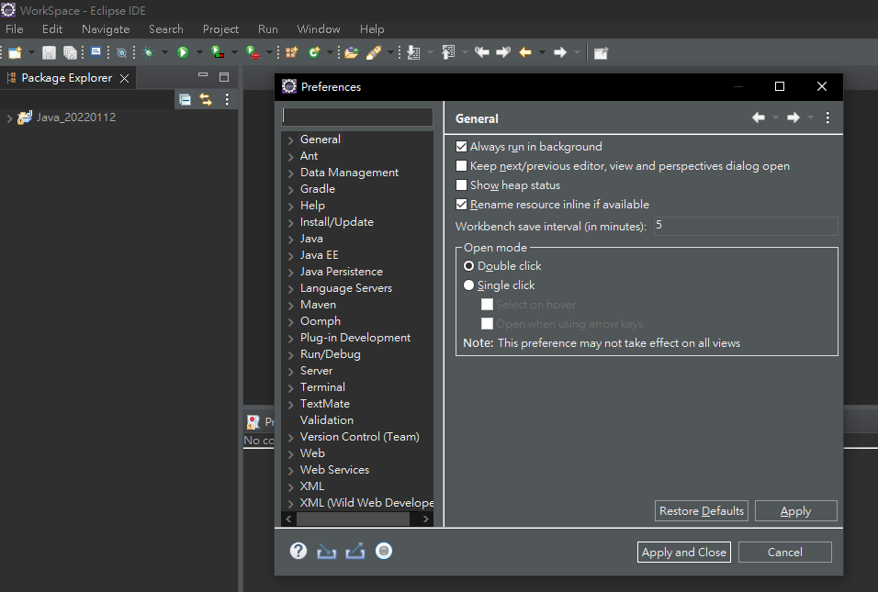Image resolution: width=878 pixels, height=592 pixels.
Task: Click the Open Type folder icon
Action: click(351, 52)
